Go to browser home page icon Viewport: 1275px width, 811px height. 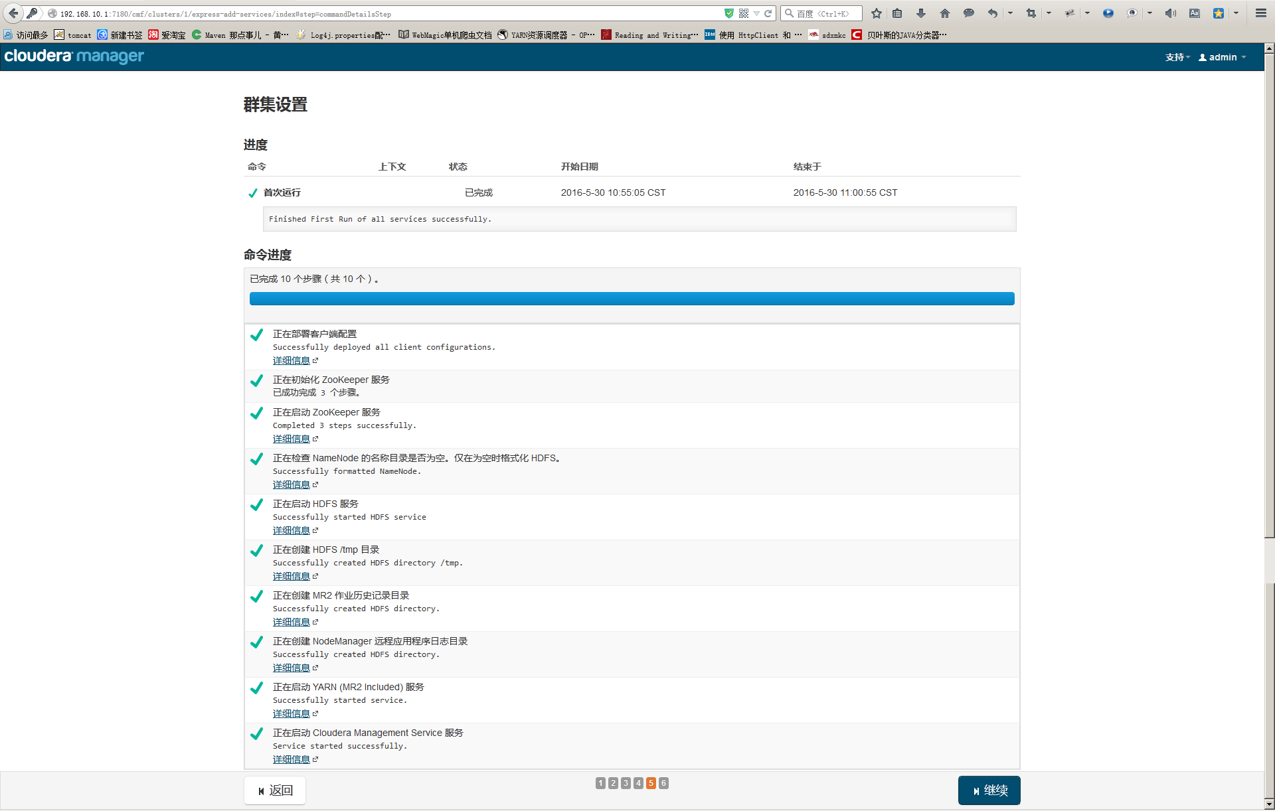click(x=945, y=13)
